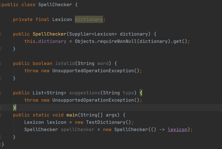Click the 'final' modifier keyword
The height and width of the screenshot is (149, 222).
coord(42,19)
